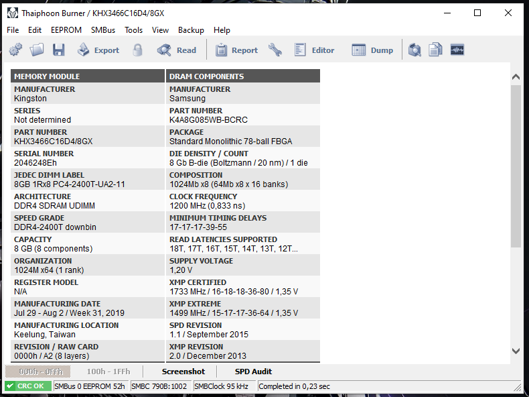Click module manufacturer value 'Kingston'
529x397 pixels.
(30, 99)
